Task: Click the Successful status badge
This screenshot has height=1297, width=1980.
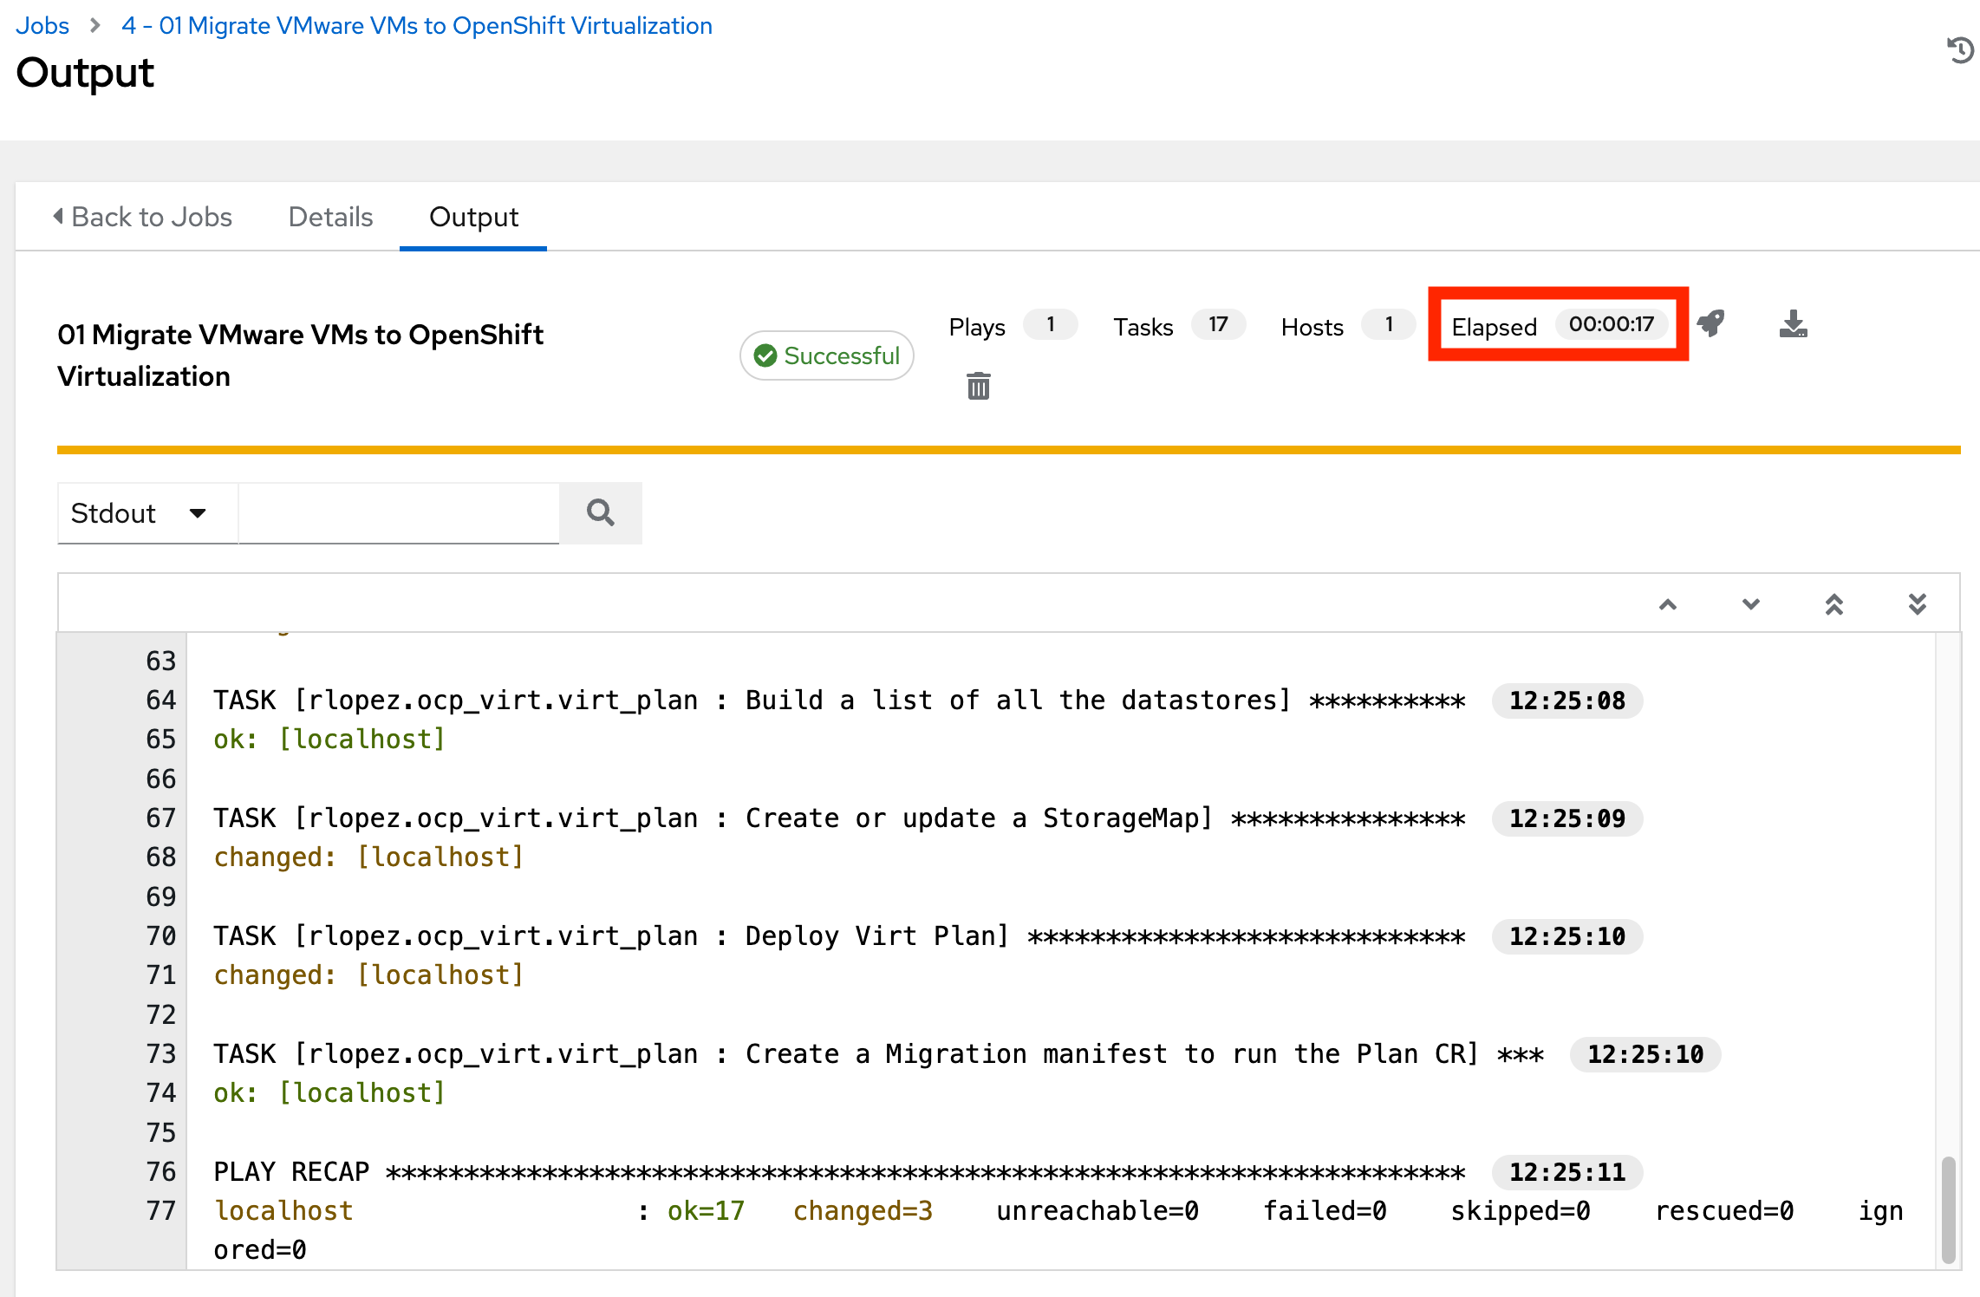Action: [827, 355]
